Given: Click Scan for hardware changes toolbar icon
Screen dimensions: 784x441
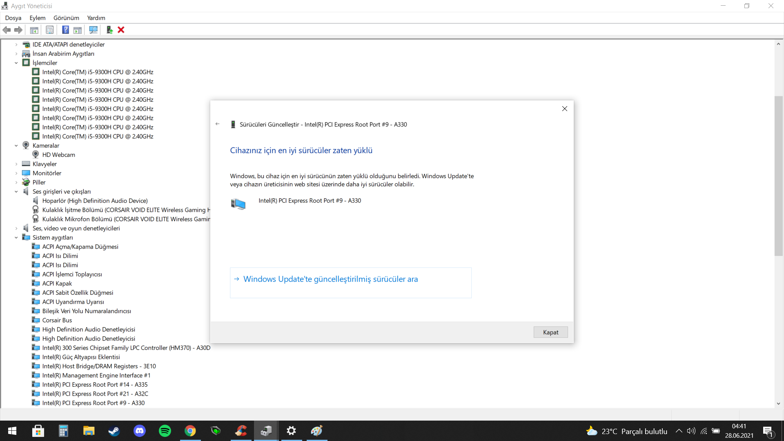Looking at the screenshot, I should [x=94, y=30].
